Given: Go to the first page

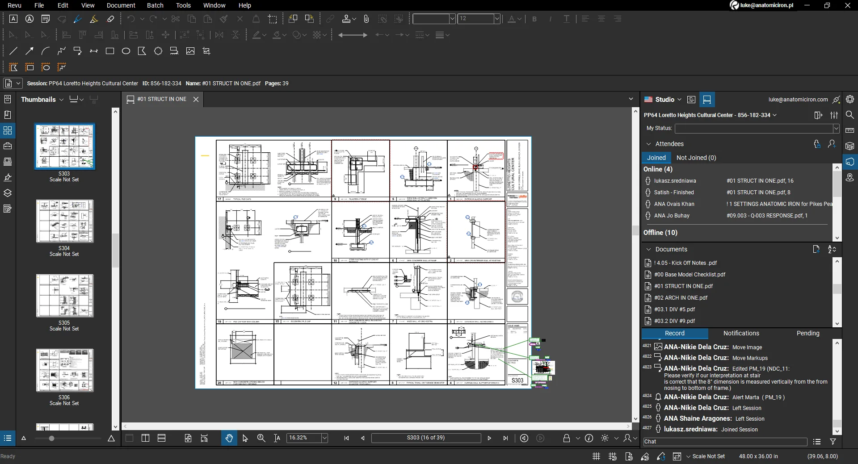Looking at the screenshot, I should point(346,438).
